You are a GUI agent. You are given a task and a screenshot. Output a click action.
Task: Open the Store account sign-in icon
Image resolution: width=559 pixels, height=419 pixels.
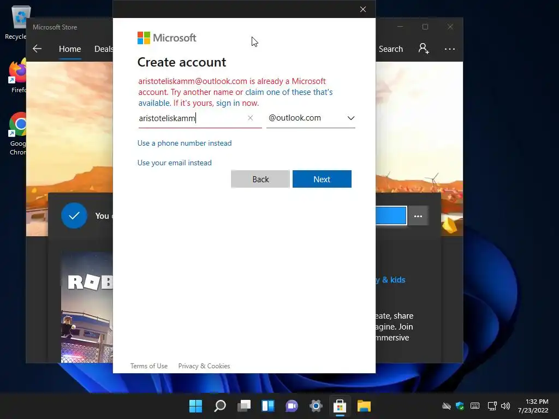click(x=424, y=49)
